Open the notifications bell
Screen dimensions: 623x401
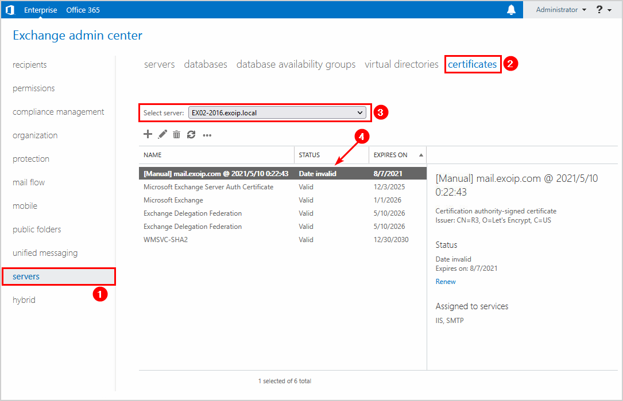click(511, 10)
